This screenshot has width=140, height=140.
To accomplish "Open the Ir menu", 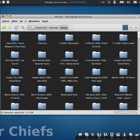I will (26, 21).
